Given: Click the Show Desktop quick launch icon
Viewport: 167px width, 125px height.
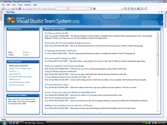Looking at the screenshot, I should click(x=11, y=123).
